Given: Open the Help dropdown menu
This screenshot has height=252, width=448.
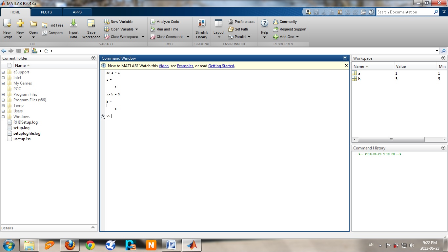Looking at the screenshot, I should click(x=264, y=37).
